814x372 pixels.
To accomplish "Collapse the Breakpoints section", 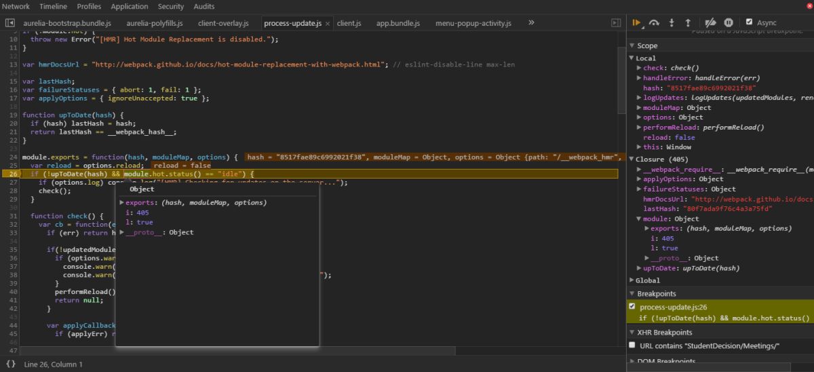I will pos(632,294).
